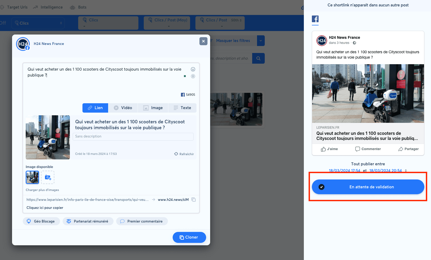
Task: Click the gear icon below the emoji icon
Action: pos(193,76)
